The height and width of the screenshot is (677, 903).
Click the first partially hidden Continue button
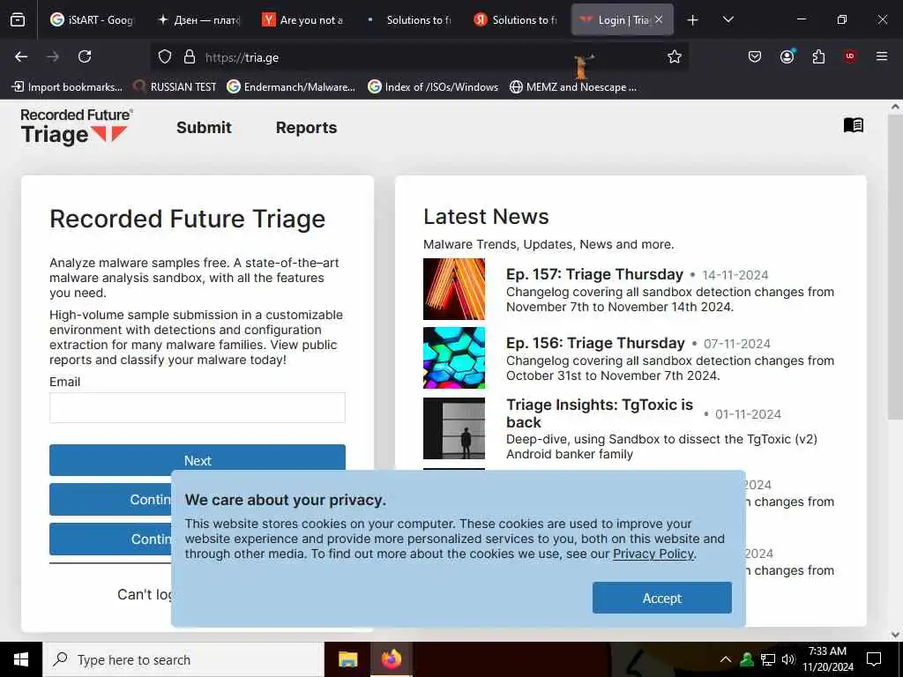coord(110,499)
